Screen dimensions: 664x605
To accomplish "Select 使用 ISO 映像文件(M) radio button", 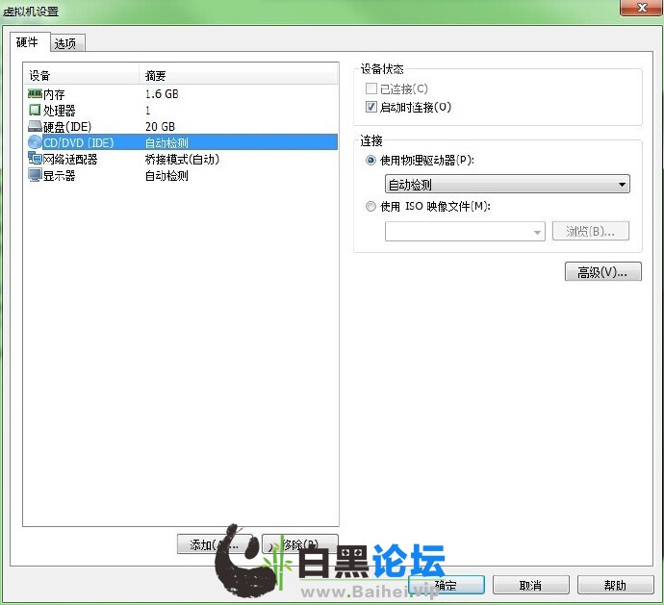I will click(370, 206).
